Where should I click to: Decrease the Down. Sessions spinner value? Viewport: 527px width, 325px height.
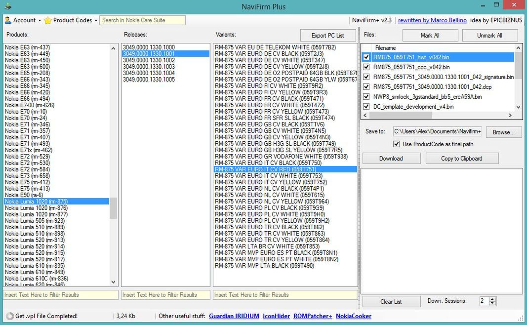click(492, 303)
